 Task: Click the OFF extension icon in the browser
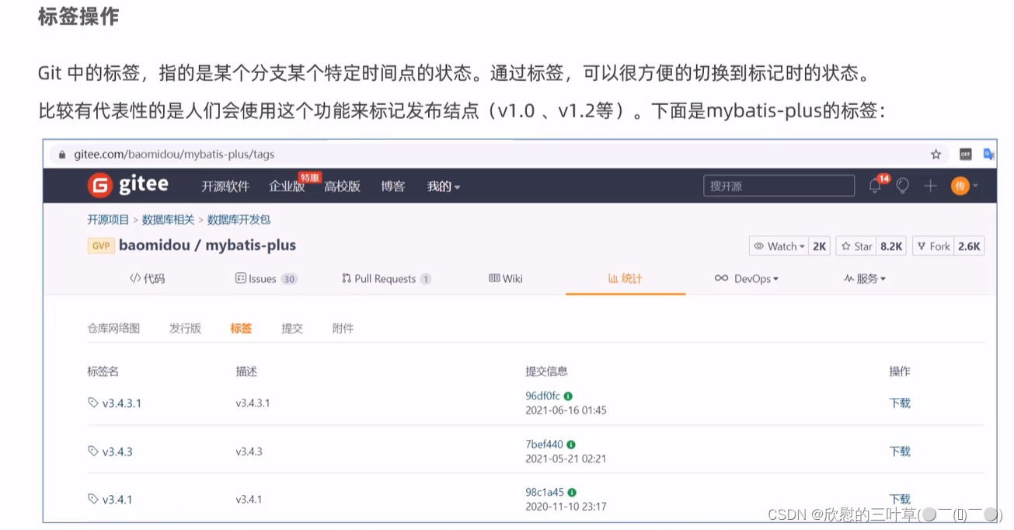965,154
